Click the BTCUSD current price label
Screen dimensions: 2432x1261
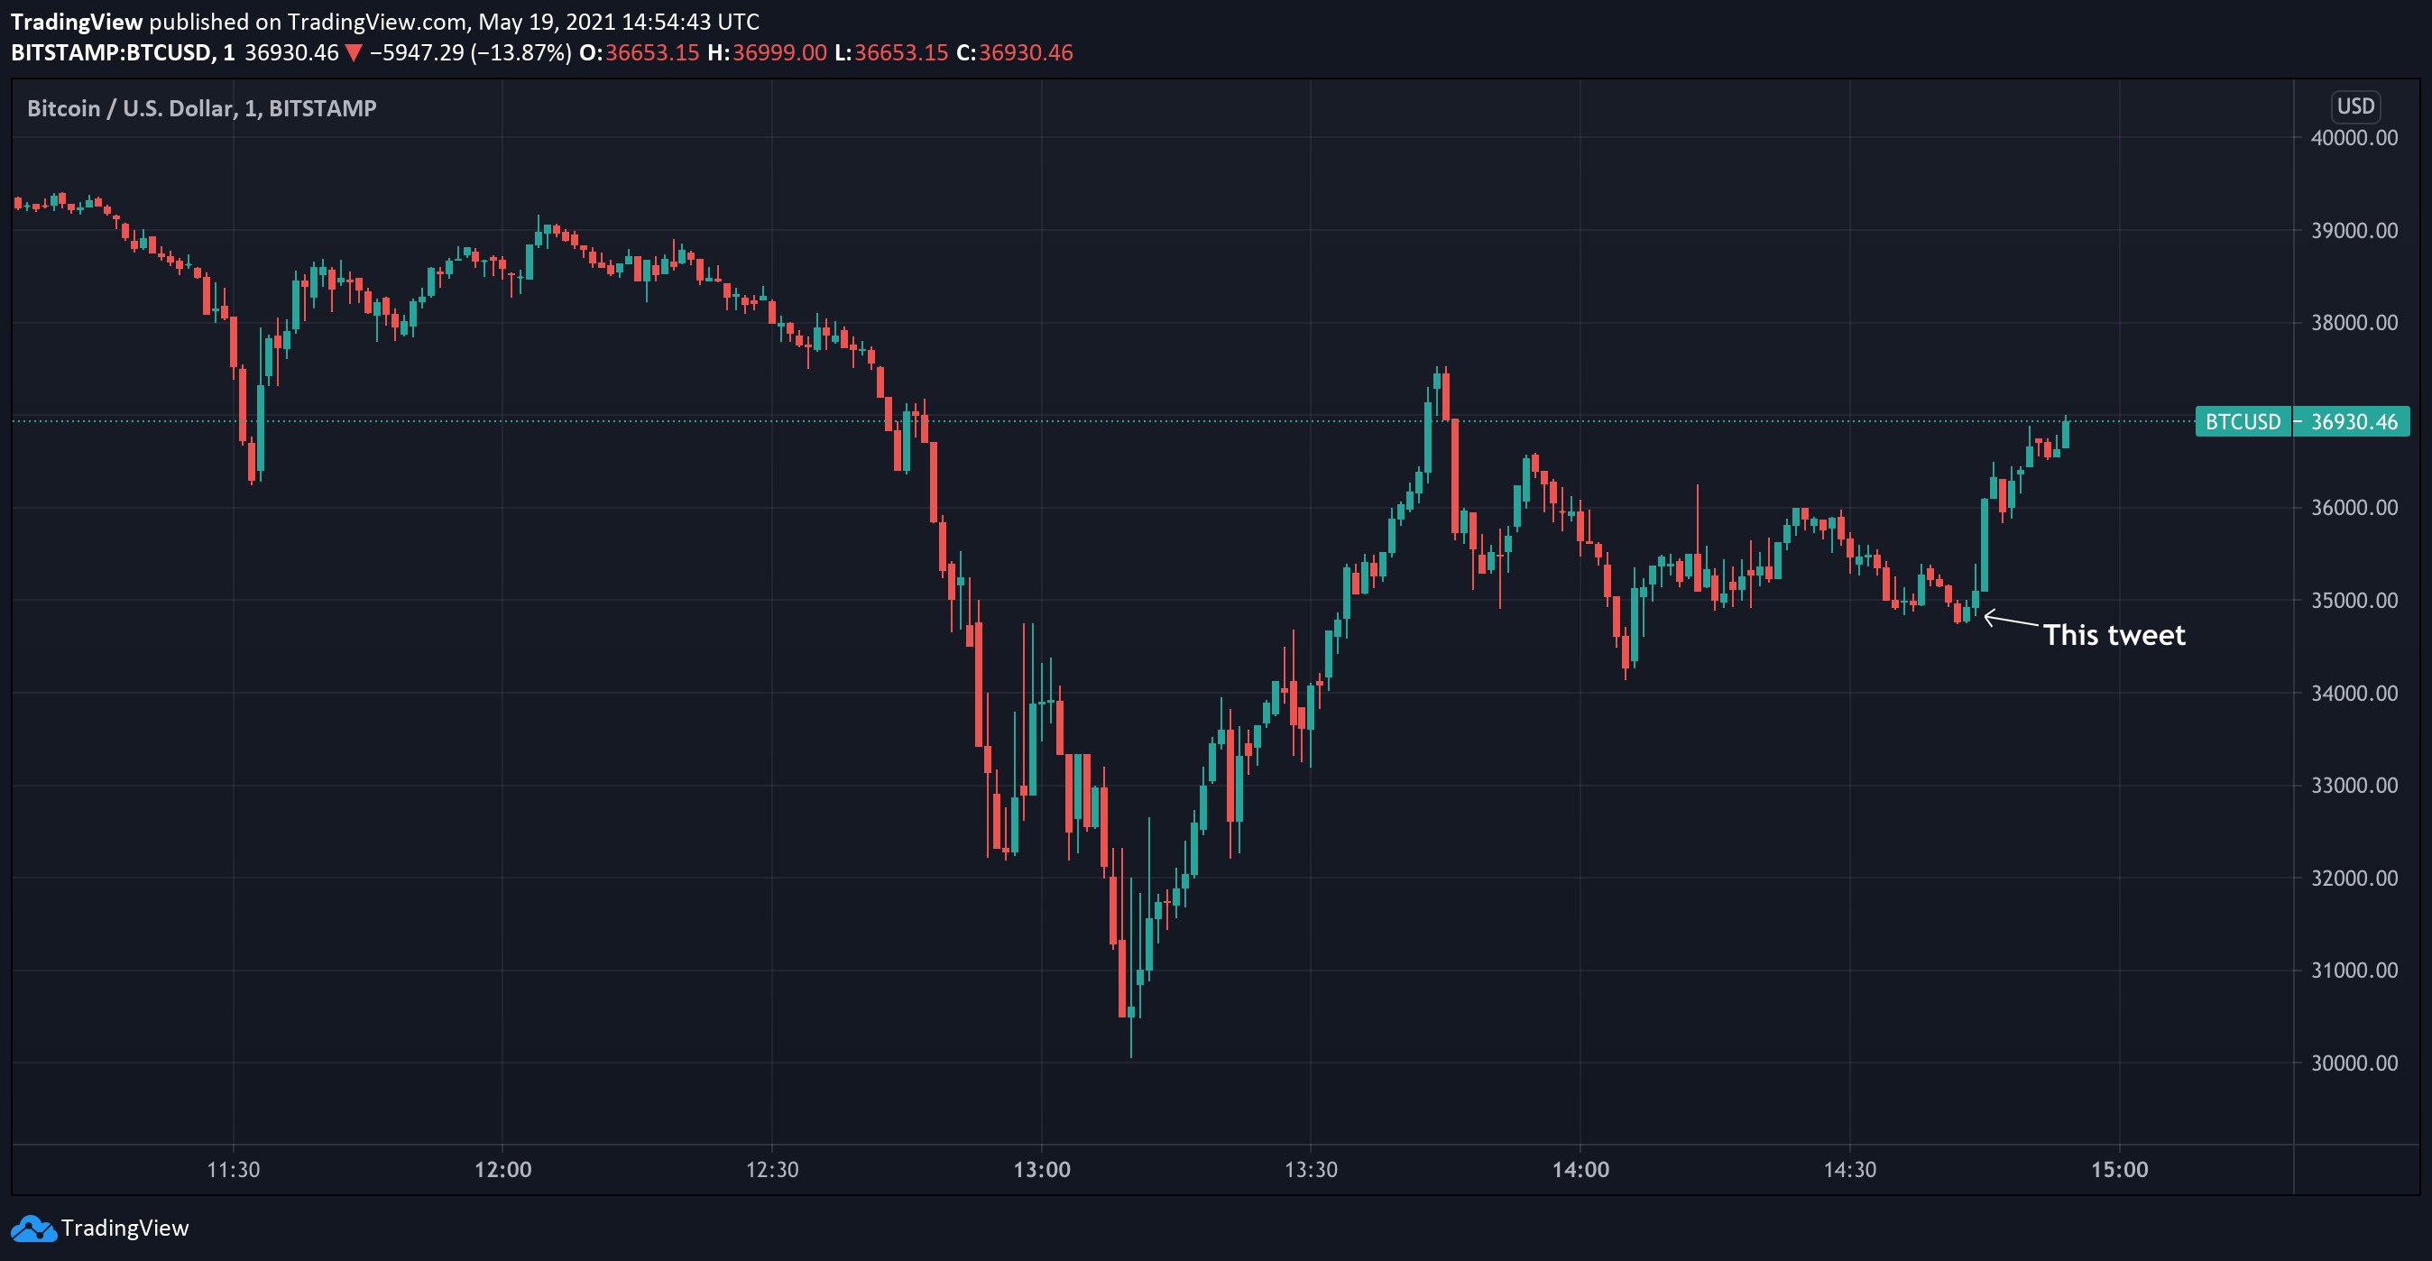pyautogui.click(x=2243, y=422)
